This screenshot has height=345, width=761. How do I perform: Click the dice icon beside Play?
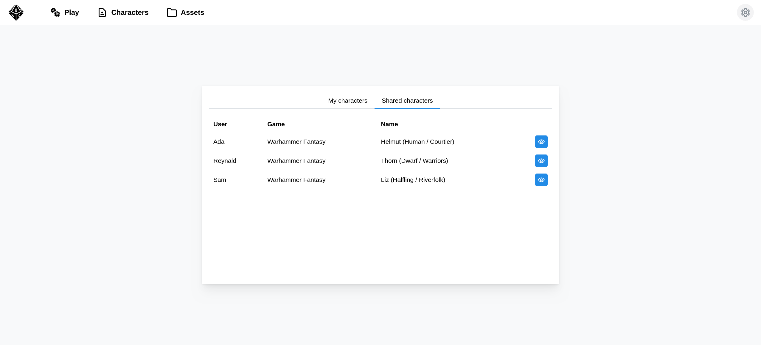click(55, 13)
